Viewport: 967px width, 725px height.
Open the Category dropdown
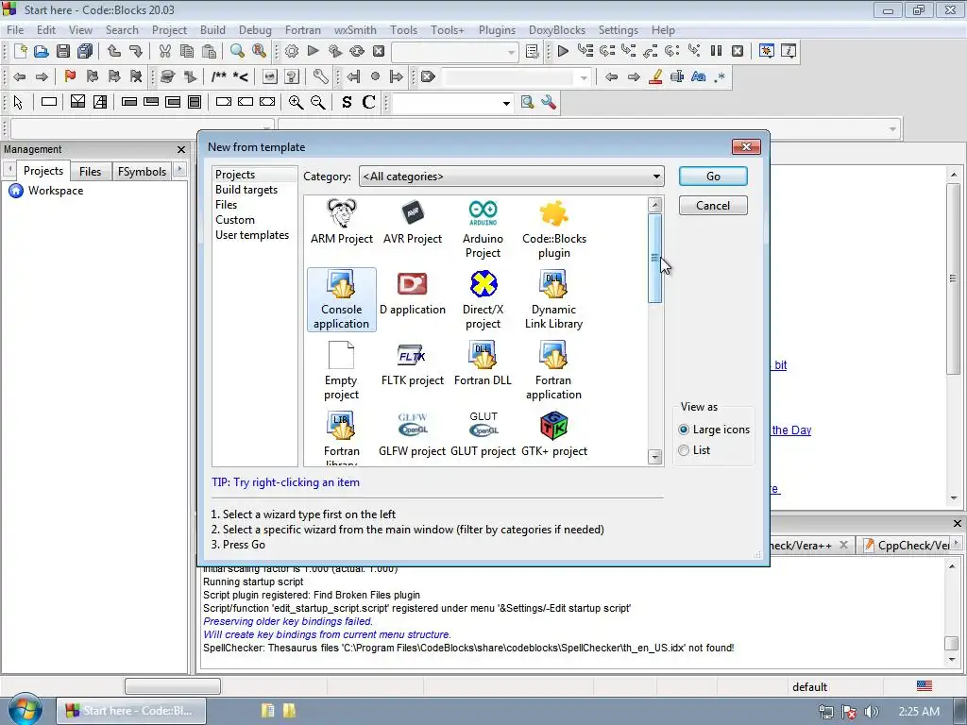click(x=511, y=177)
